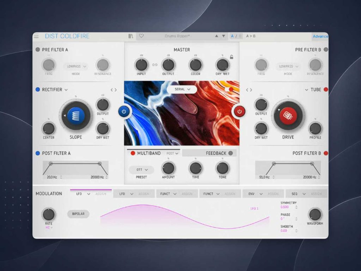Toggle the dry wet lock icon

click(231, 57)
